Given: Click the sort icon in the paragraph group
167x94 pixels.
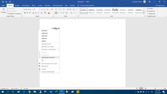Looking at the screenshot, I should pyautogui.click(x=74, y=9).
